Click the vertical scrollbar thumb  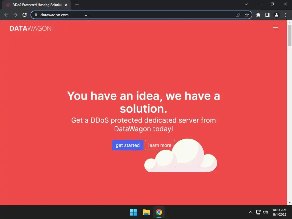pyautogui.click(x=289, y=35)
